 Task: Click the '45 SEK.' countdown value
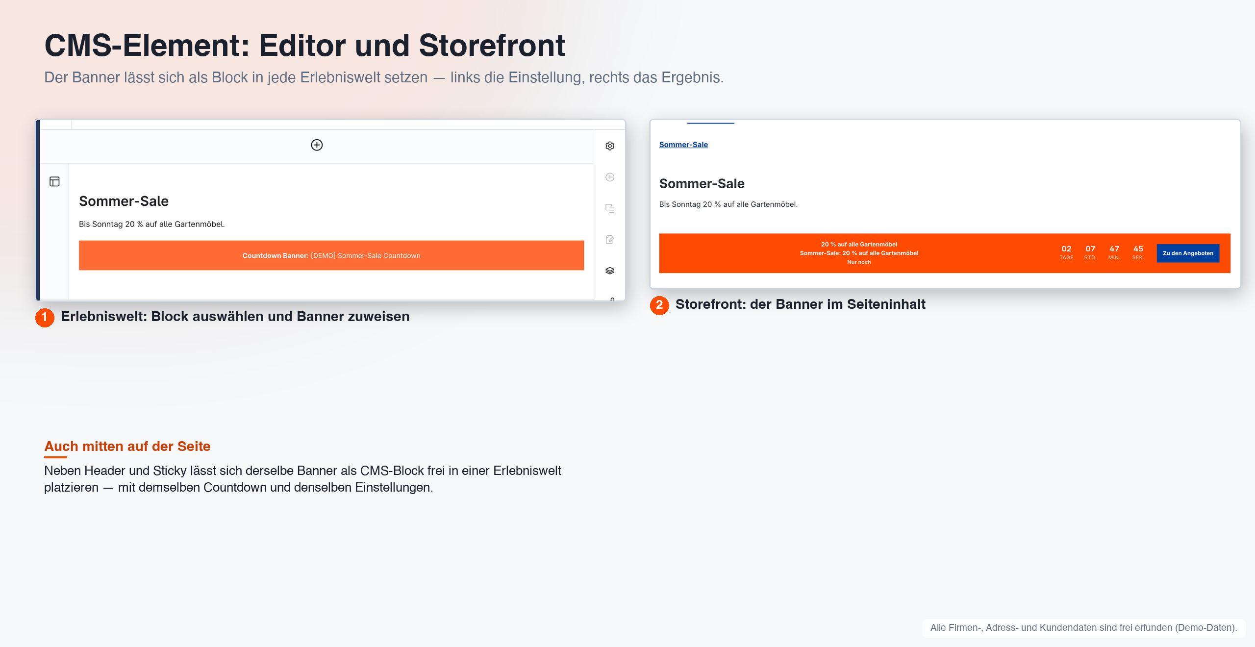1138,252
